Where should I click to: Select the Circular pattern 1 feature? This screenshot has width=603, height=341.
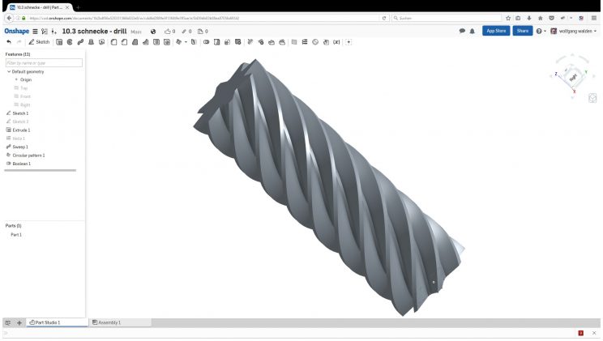[28, 155]
